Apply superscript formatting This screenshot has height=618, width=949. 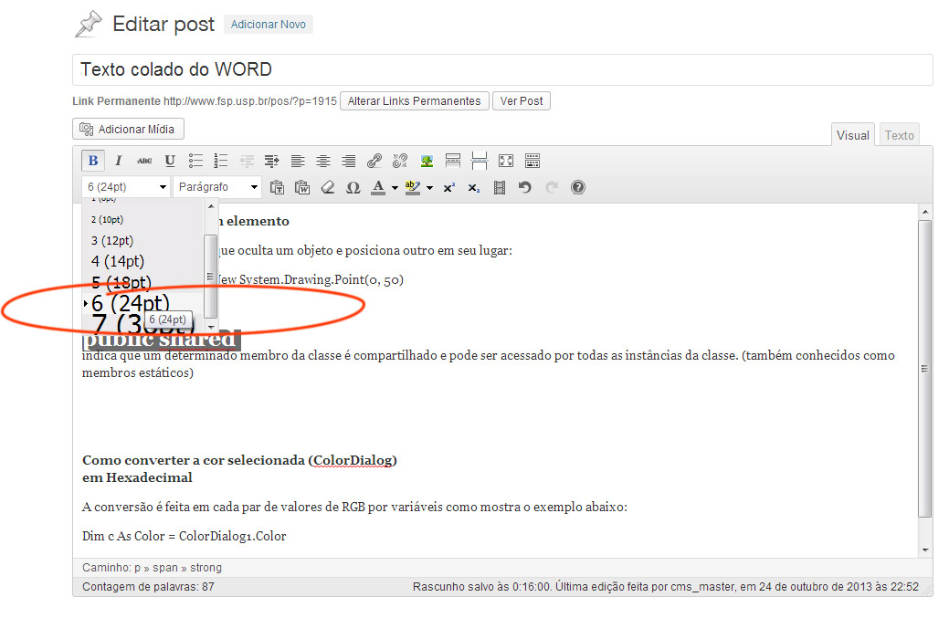448,187
